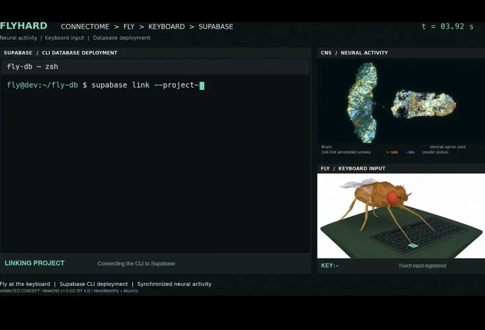Click the 'Keyboard input' subtitle text
Viewport: 485px width, 330px height.
[64, 38]
